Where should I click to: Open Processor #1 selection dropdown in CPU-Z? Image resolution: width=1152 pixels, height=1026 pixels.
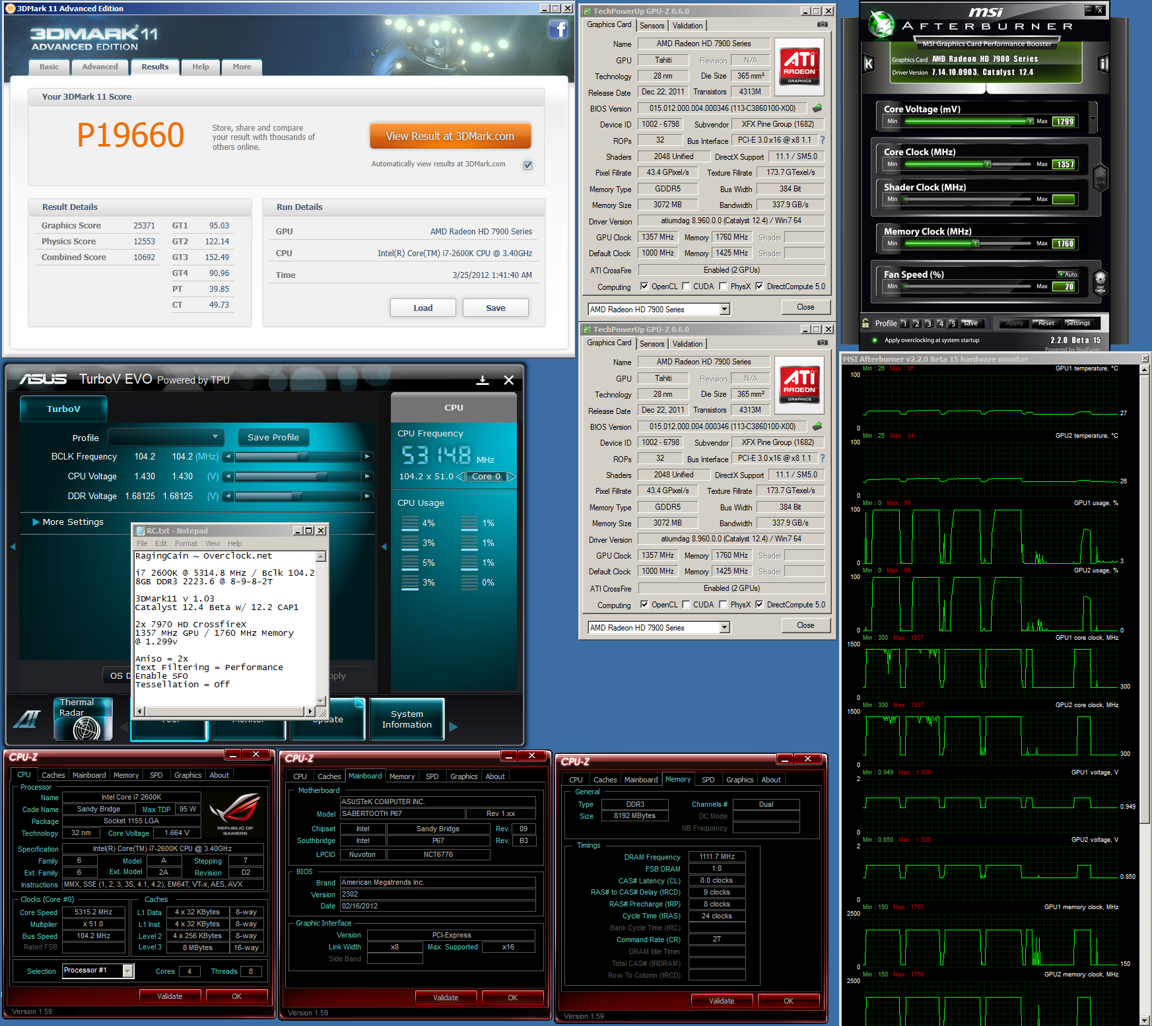point(128,971)
